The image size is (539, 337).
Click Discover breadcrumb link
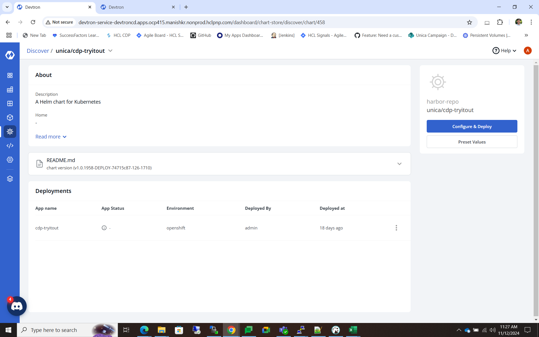tap(38, 51)
